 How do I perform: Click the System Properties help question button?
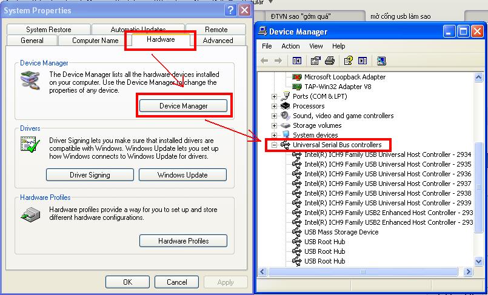point(230,10)
